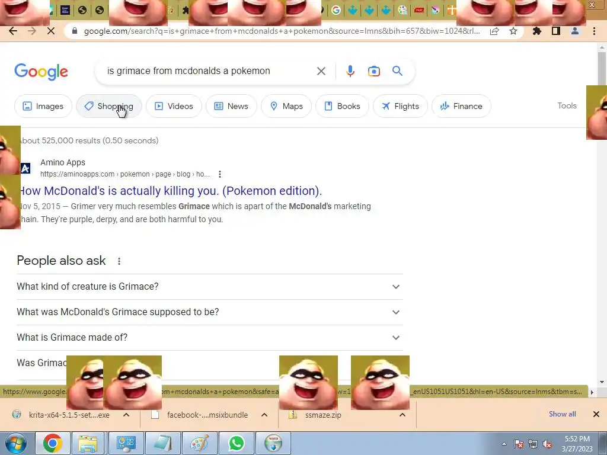Open the more options dots for the Amino Apps result

pos(220,174)
